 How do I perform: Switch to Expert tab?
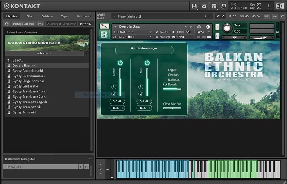click(x=65, y=16)
